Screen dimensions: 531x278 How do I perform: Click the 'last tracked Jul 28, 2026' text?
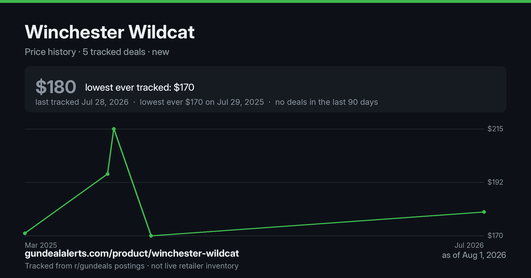pos(82,102)
